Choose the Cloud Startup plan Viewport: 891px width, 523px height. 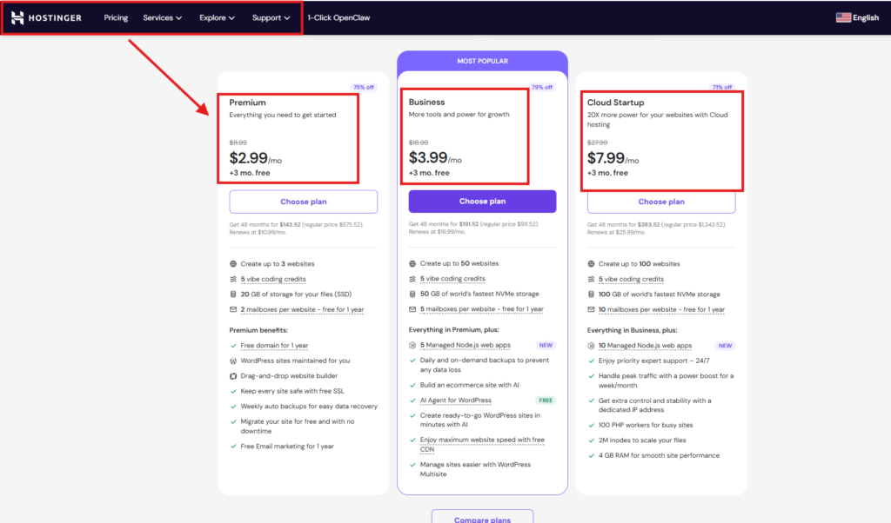click(x=661, y=202)
